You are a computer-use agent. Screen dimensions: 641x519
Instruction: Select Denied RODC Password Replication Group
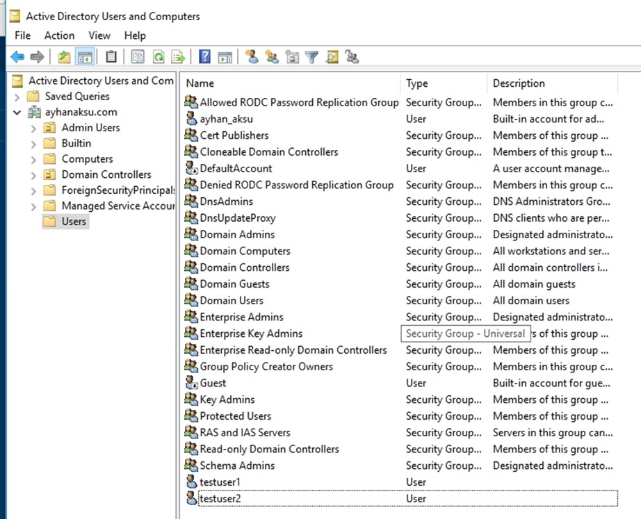pyautogui.click(x=296, y=185)
